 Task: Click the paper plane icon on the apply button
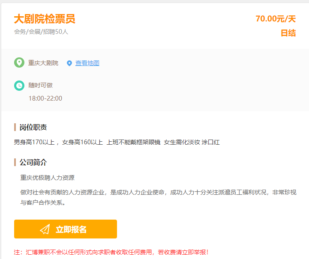45,229
